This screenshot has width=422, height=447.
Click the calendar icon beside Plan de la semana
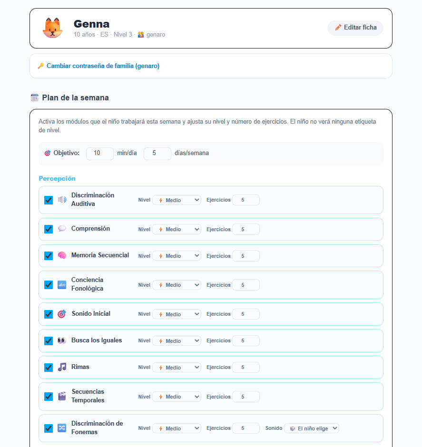tap(35, 97)
